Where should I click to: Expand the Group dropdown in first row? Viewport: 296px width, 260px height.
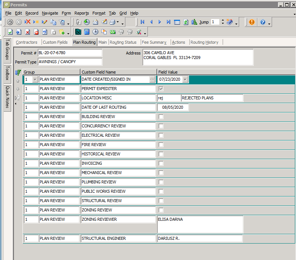click(35, 79)
